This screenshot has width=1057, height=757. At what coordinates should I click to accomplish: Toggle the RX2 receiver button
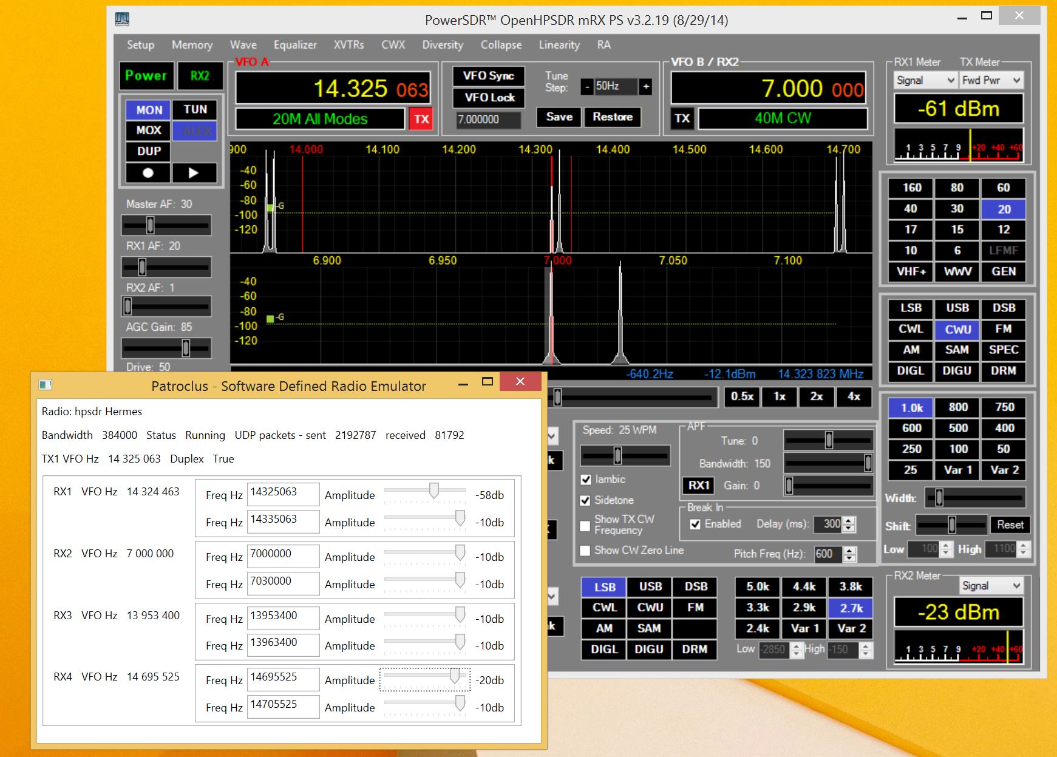(200, 76)
